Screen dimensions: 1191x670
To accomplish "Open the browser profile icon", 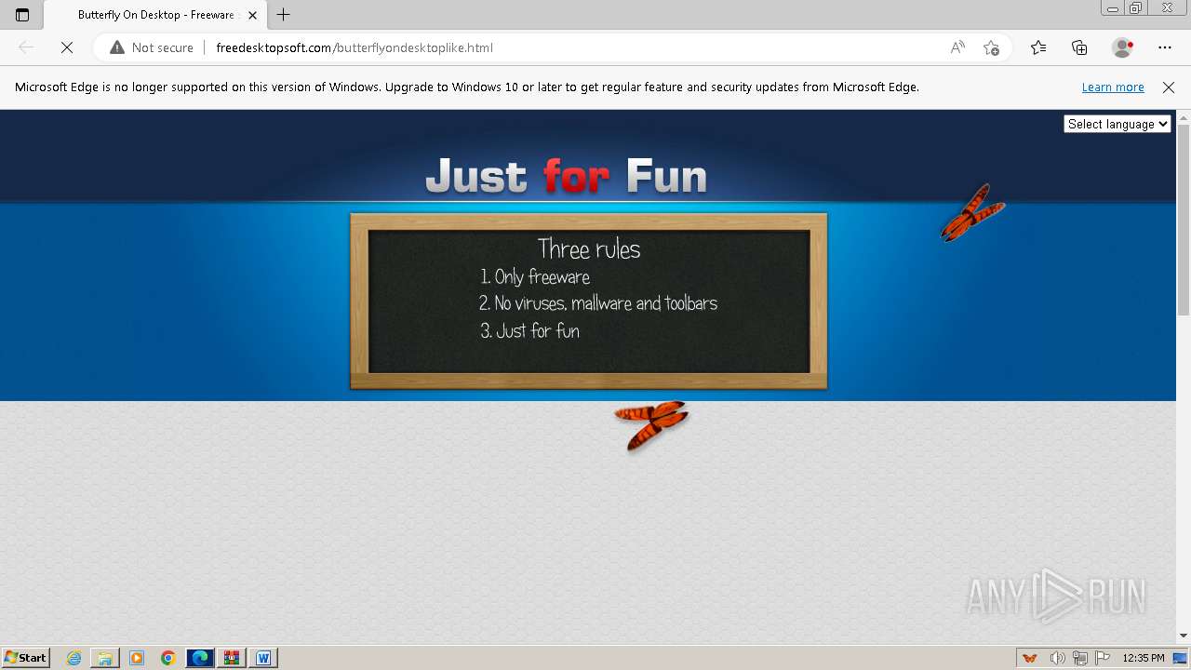I will pyautogui.click(x=1122, y=47).
